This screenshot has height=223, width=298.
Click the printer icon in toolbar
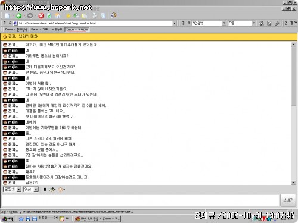pyautogui.click(x=95, y=15)
